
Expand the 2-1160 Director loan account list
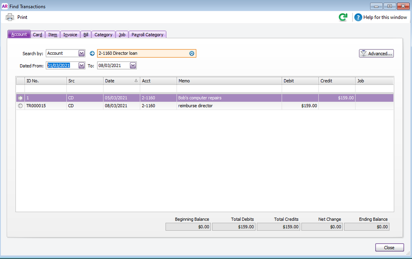click(191, 54)
